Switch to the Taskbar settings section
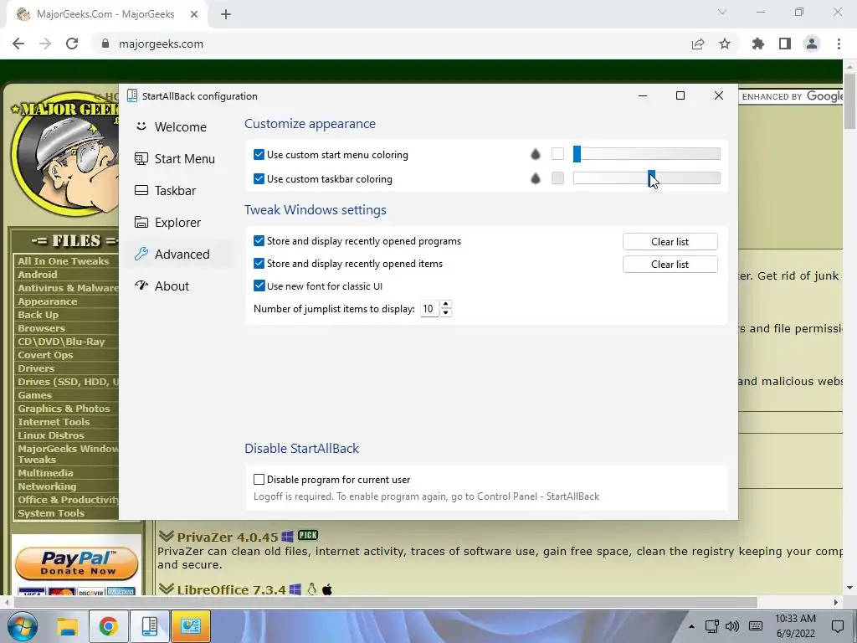The image size is (857, 643). (x=165, y=190)
